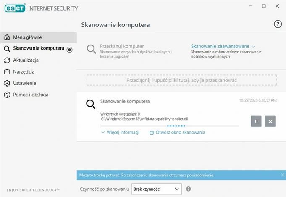Expand Skanowanie zaawansowane dropdown
Screen dimensions: 286x197
coord(223,46)
